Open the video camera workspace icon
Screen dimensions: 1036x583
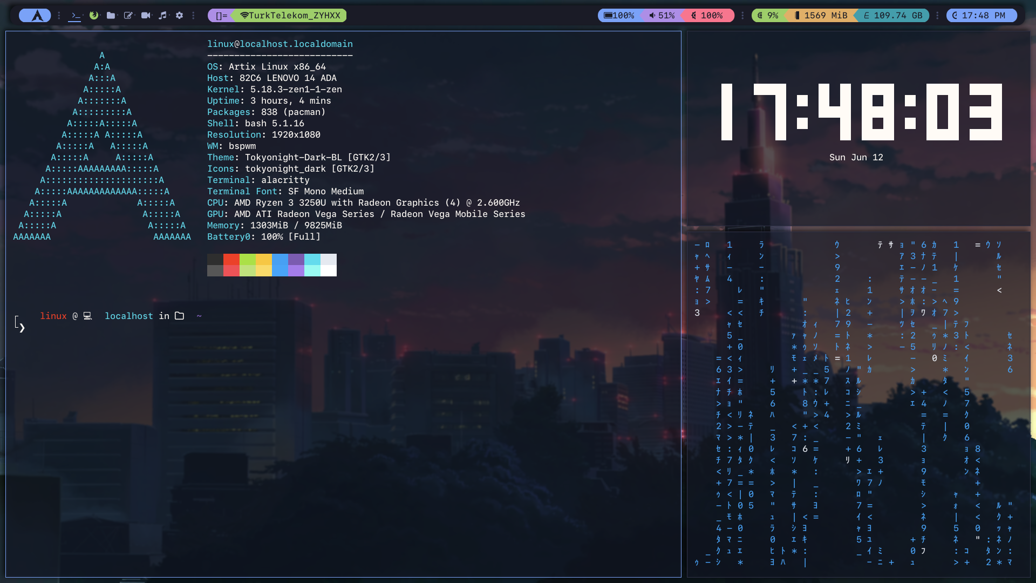coord(146,16)
